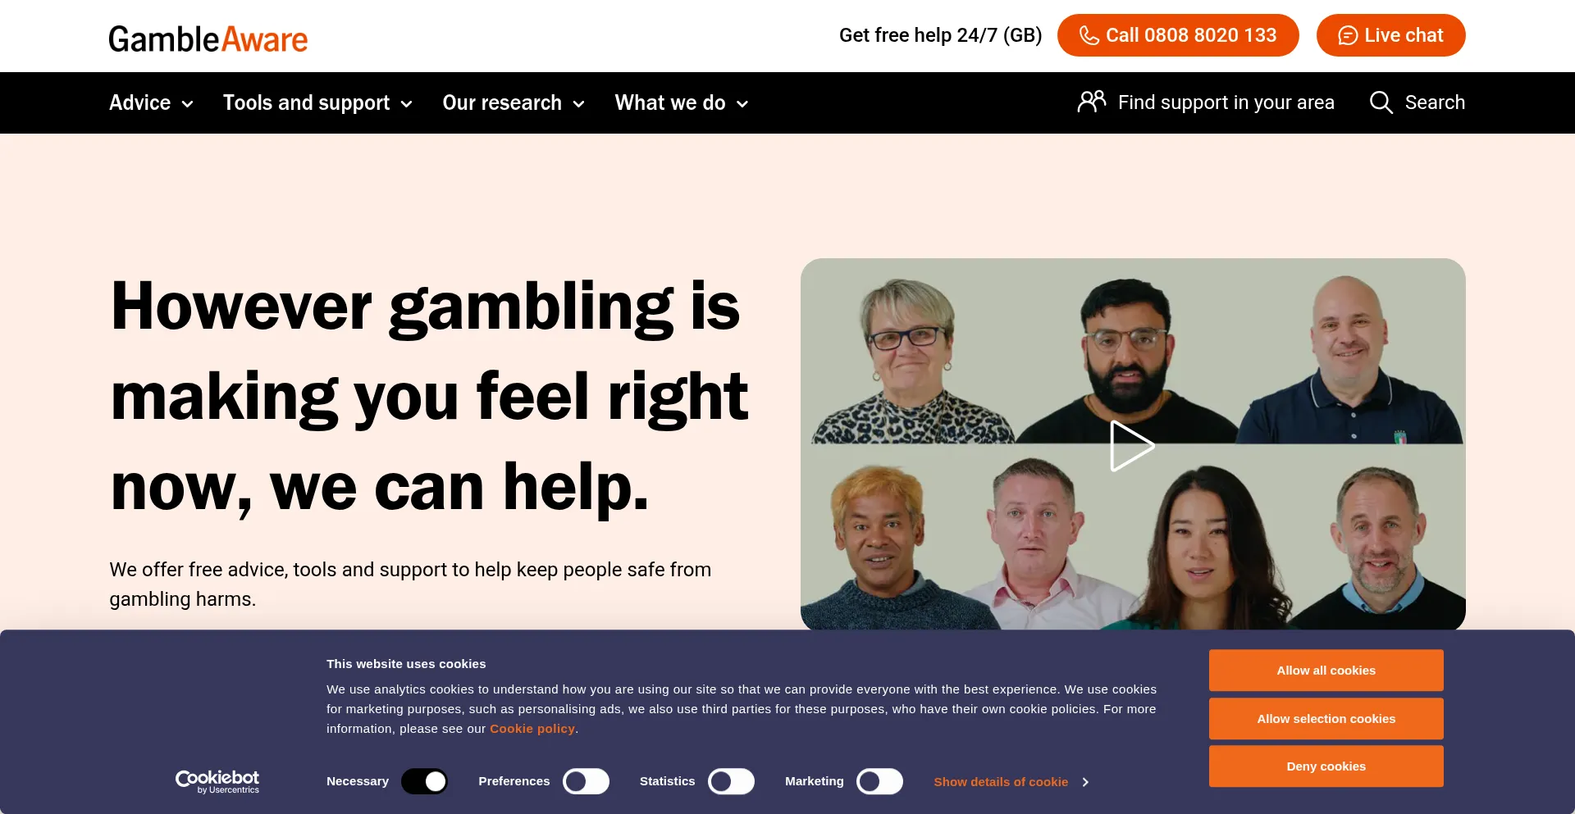Toggle the Necessary cookie switch
The image size is (1575, 814).
[424, 781]
